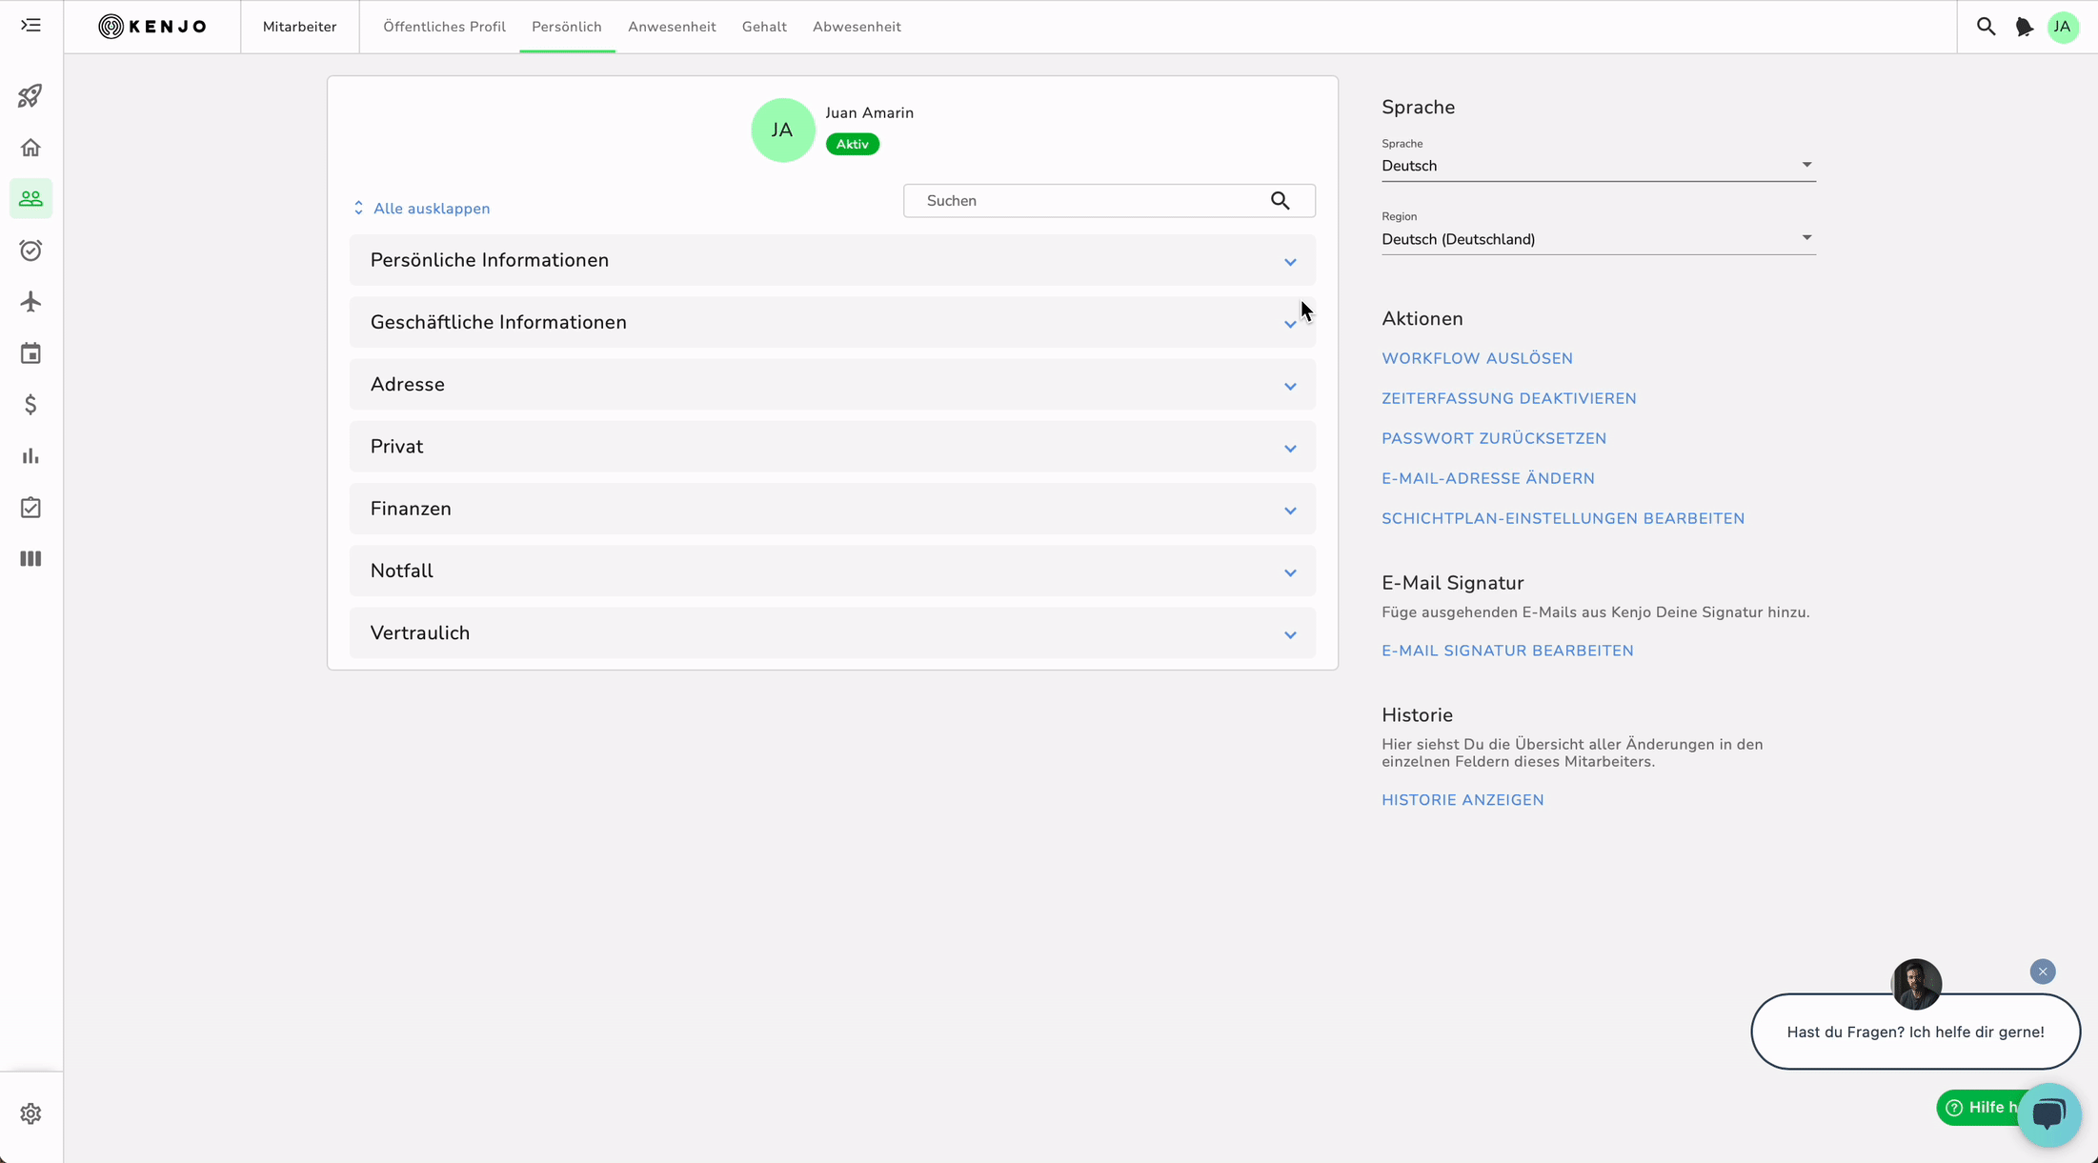Open the Sprache dropdown

(x=1598, y=166)
